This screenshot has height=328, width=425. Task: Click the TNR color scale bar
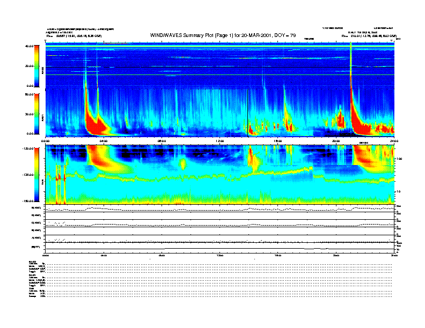pos(36,175)
